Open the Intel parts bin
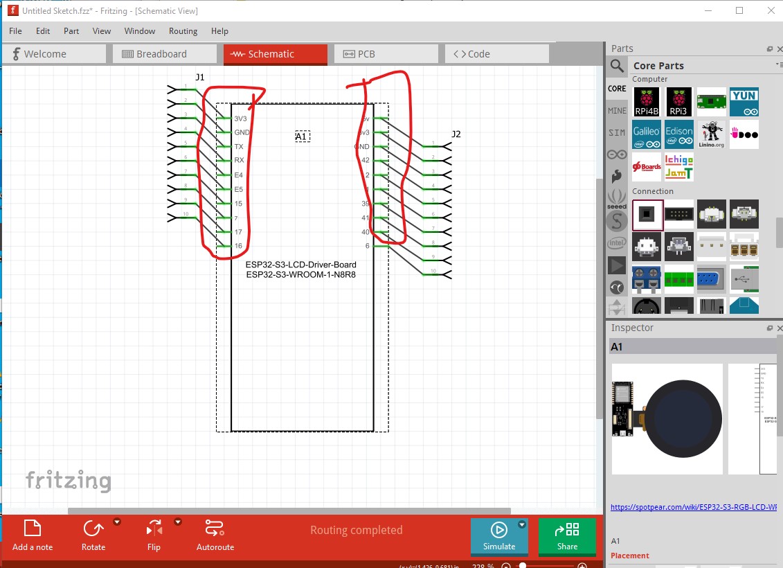Viewport: 783px width, 568px height. (x=617, y=243)
